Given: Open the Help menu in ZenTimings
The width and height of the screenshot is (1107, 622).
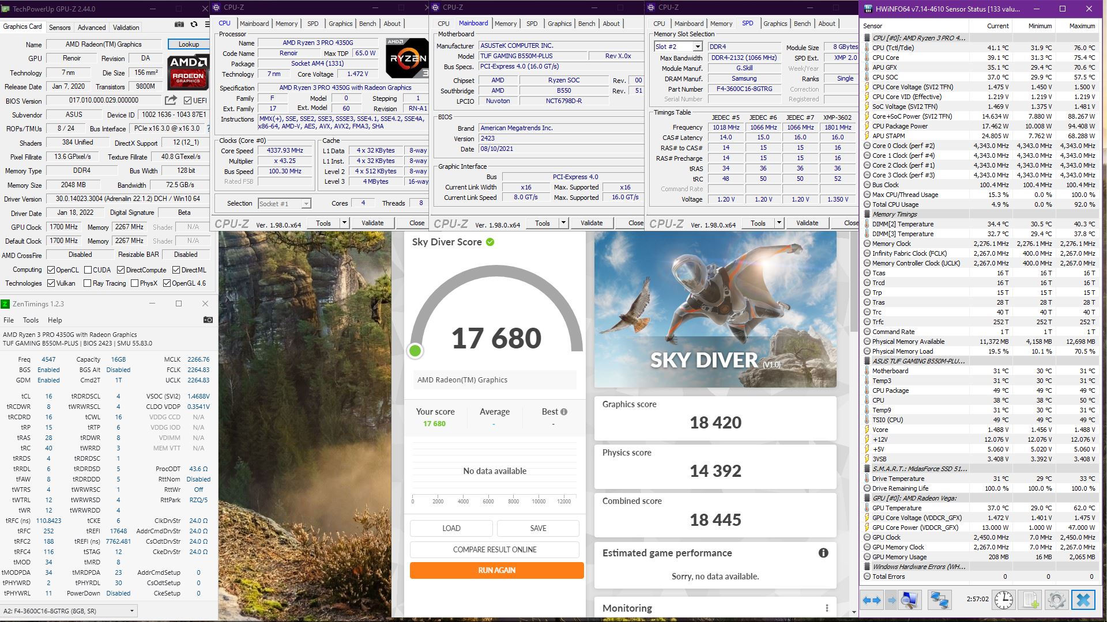Looking at the screenshot, I should (55, 320).
